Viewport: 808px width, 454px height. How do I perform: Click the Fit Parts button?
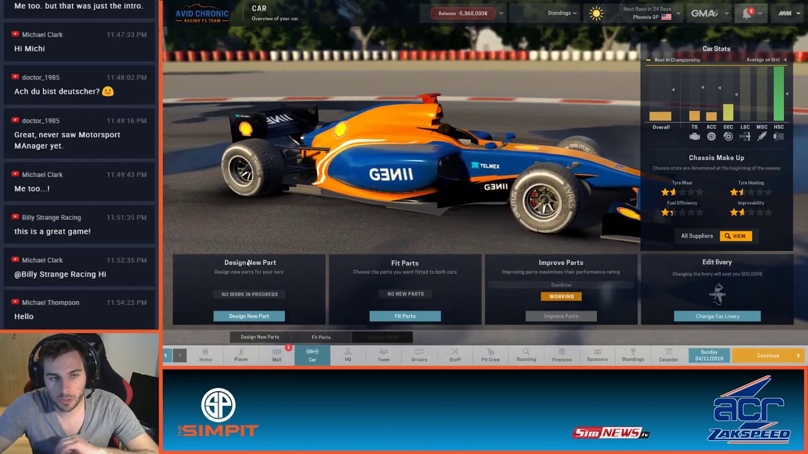point(405,316)
